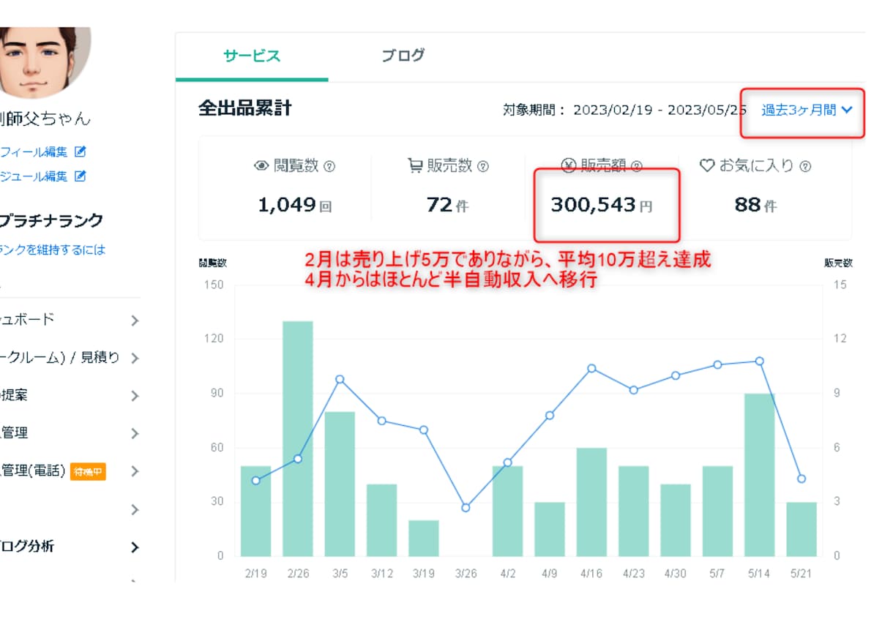Click the line data point at 3/26
This screenshot has height=633, width=893.
[466, 507]
